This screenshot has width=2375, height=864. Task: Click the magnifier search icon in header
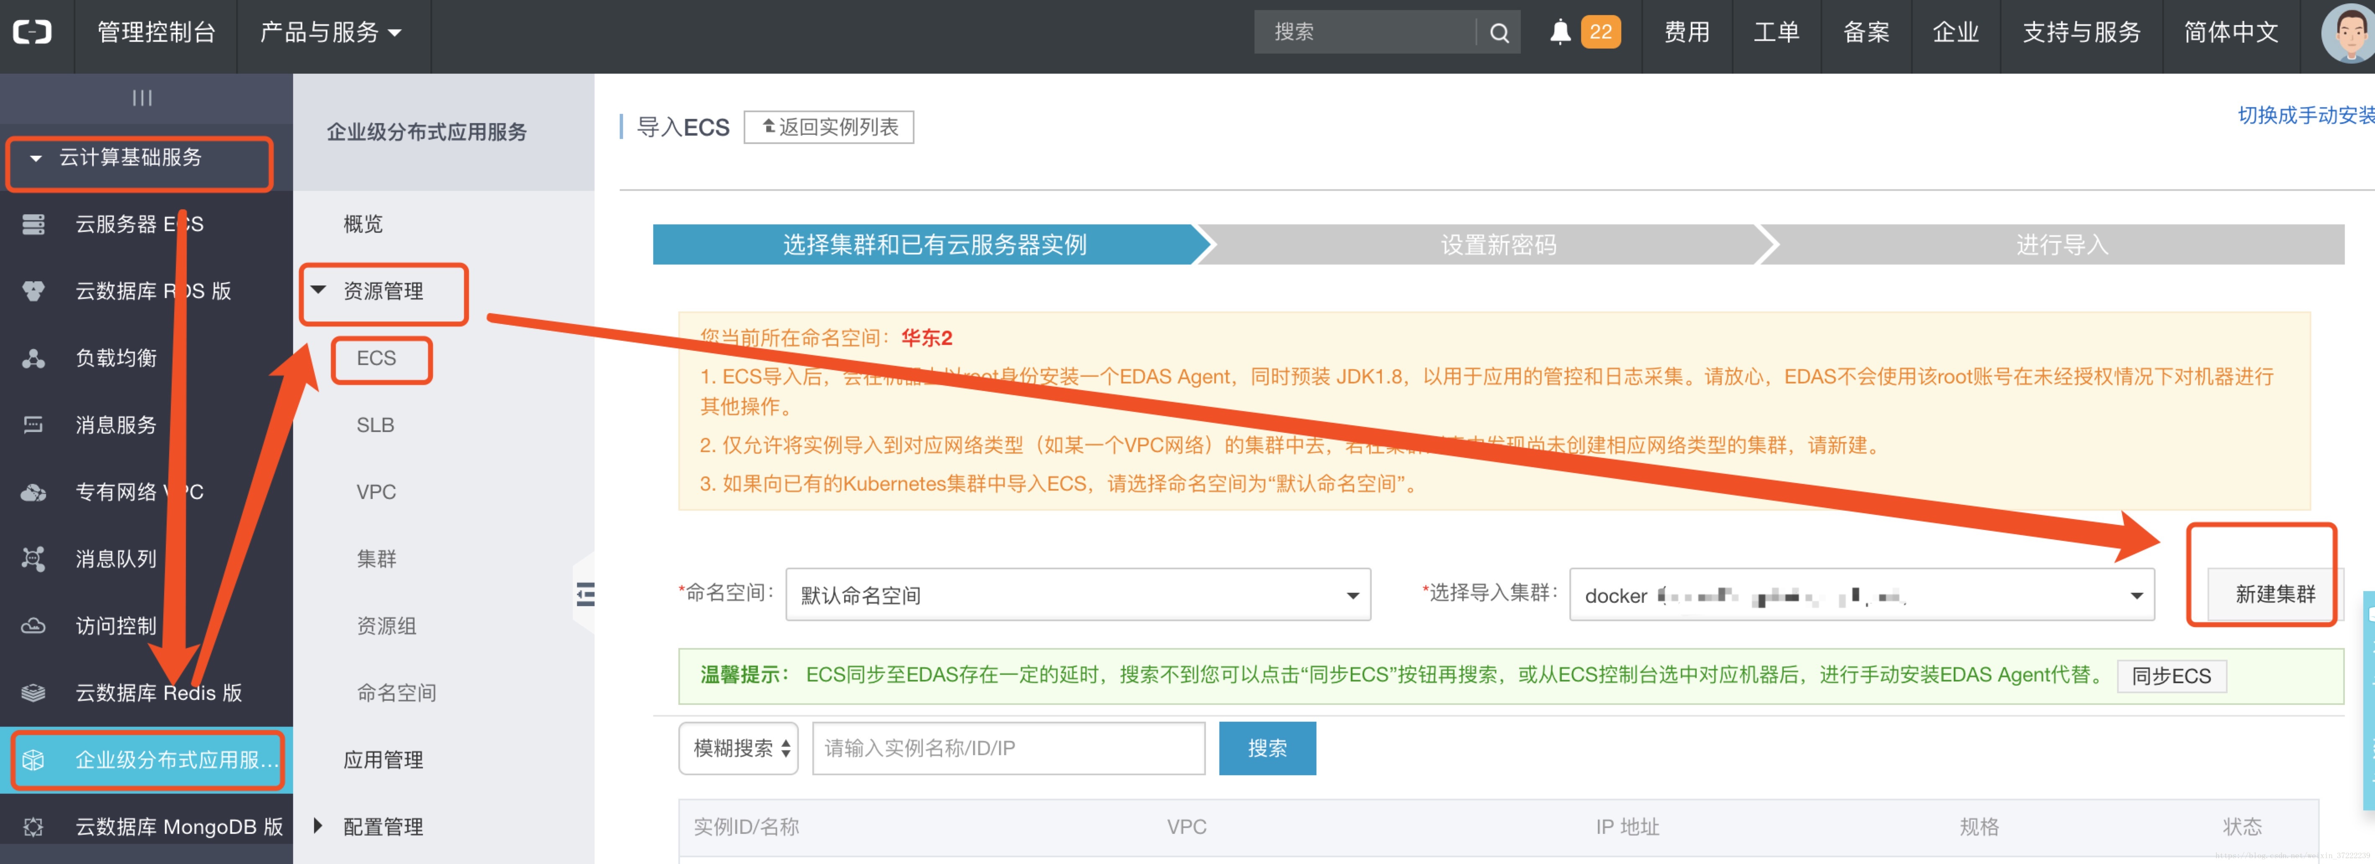tap(1499, 33)
